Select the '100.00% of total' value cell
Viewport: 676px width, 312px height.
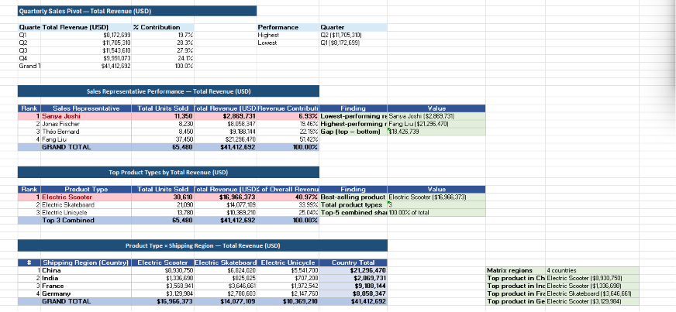pos(436,213)
